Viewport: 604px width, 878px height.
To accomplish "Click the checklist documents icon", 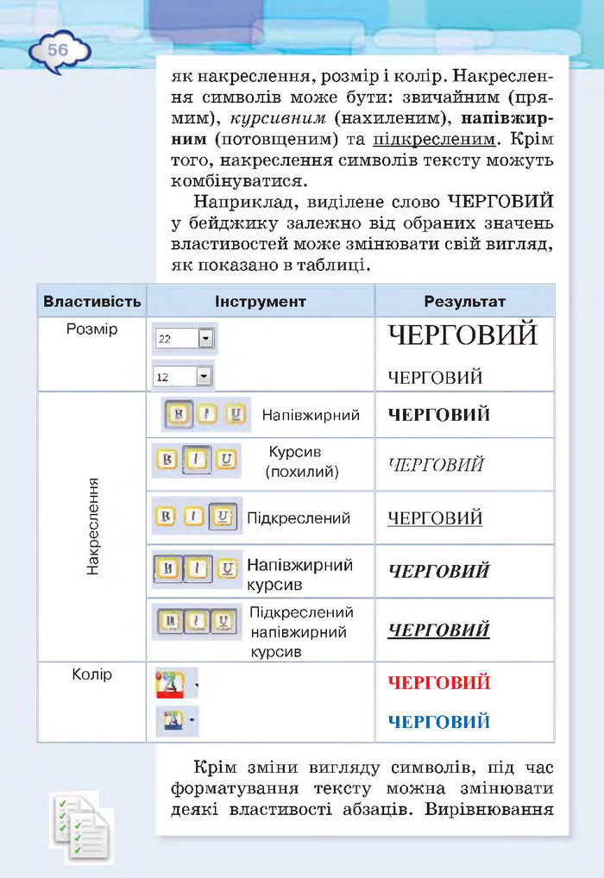I will tap(82, 826).
